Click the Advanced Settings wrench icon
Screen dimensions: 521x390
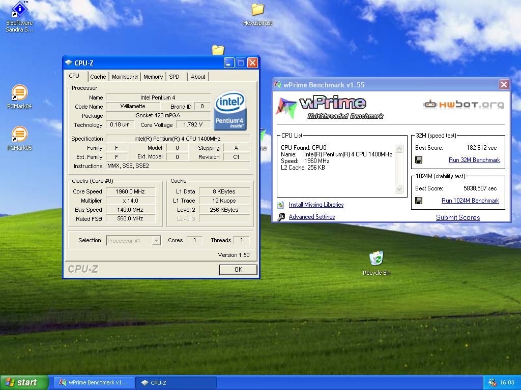click(x=281, y=217)
